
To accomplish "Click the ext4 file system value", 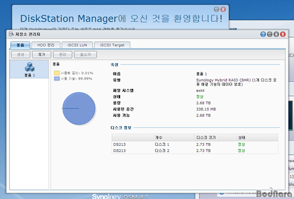I will coord(200,91).
